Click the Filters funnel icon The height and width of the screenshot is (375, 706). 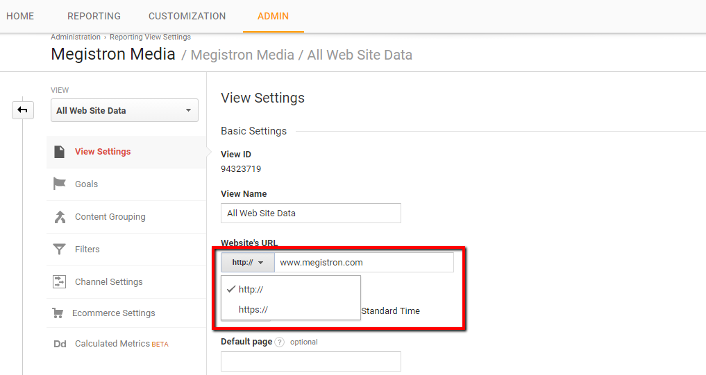click(x=59, y=249)
